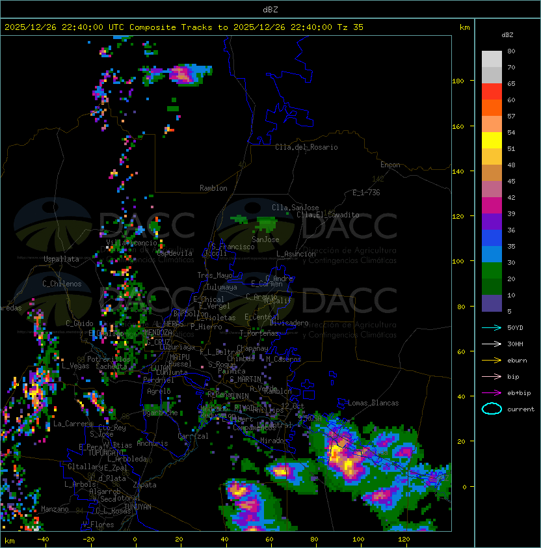Viewport: 541px width, 548px height.
Task: Pick the light gray 80 dBZ legend swatch
Action: click(x=492, y=59)
